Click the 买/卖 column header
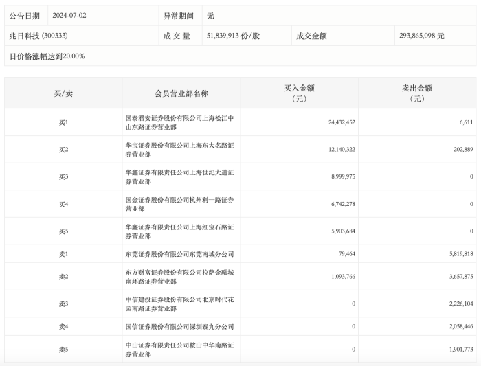 click(63, 93)
